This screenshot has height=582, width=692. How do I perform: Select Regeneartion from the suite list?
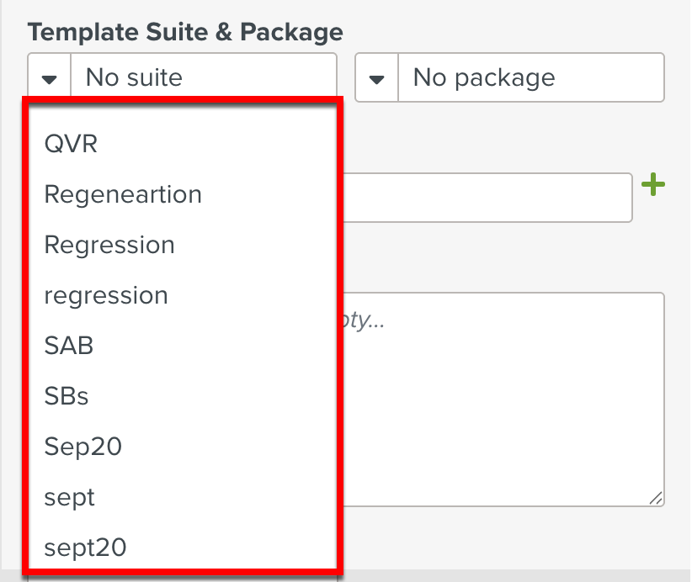coord(123,194)
